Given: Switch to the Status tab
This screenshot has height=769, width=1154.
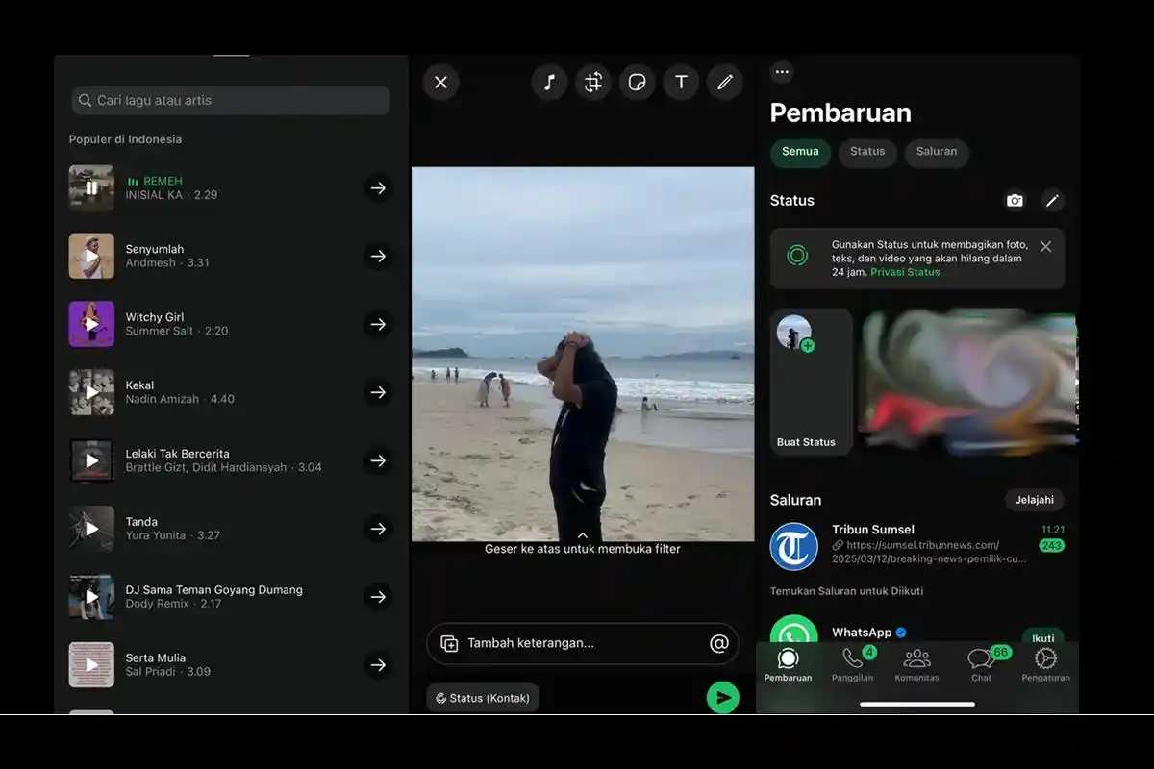Looking at the screenshot, I should tap(866, 152).
